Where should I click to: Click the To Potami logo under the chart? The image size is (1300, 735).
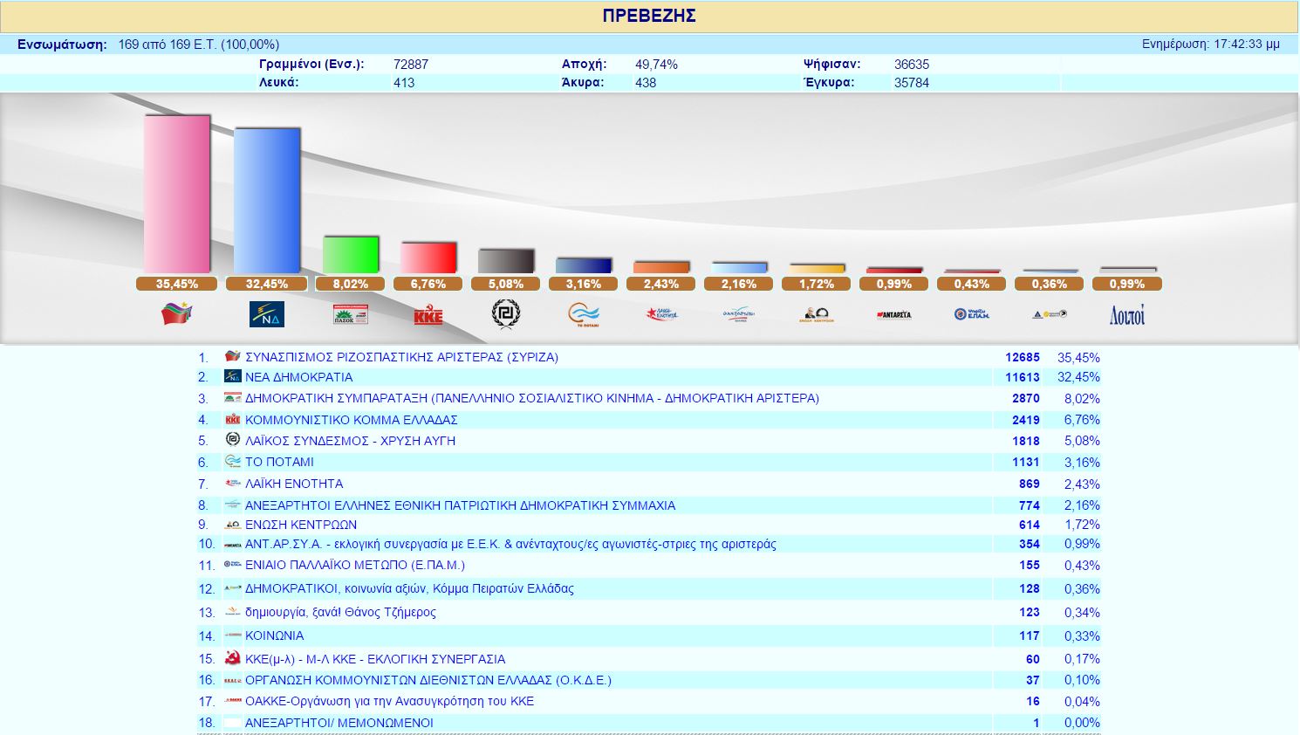pos(584,313)
